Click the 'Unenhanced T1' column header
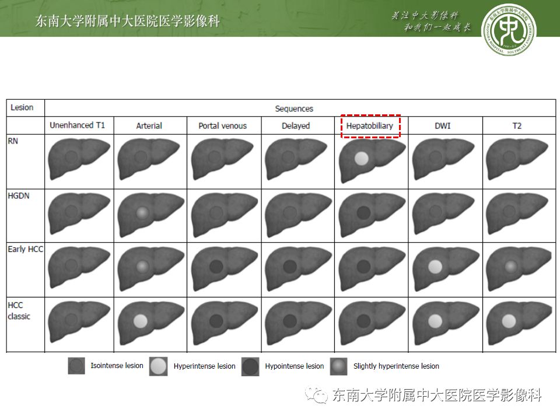Image resolution: width=560 pixels, height=420 pixels. point(77,125)
